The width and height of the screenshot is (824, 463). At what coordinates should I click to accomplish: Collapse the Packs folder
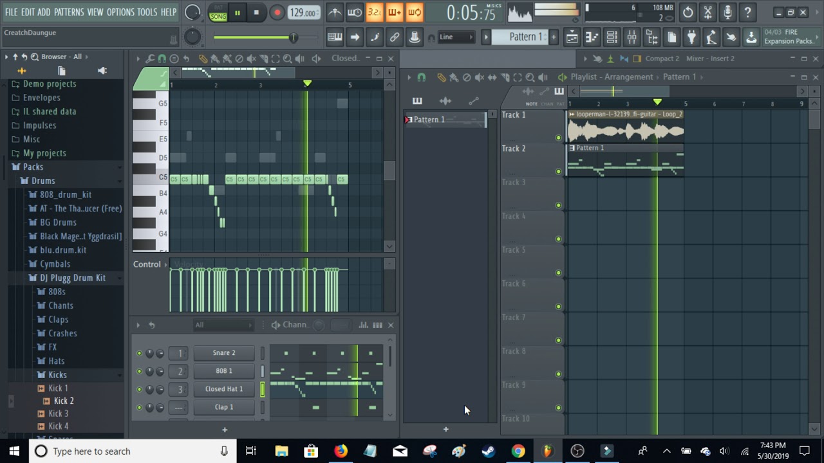(33, 167)
